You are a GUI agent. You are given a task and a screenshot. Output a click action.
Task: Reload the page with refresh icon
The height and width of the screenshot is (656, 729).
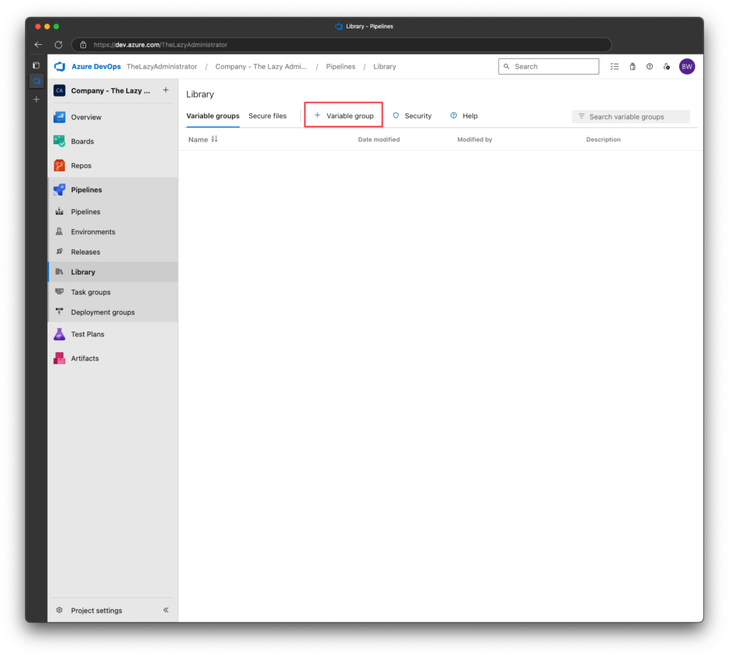click(58, 45)
